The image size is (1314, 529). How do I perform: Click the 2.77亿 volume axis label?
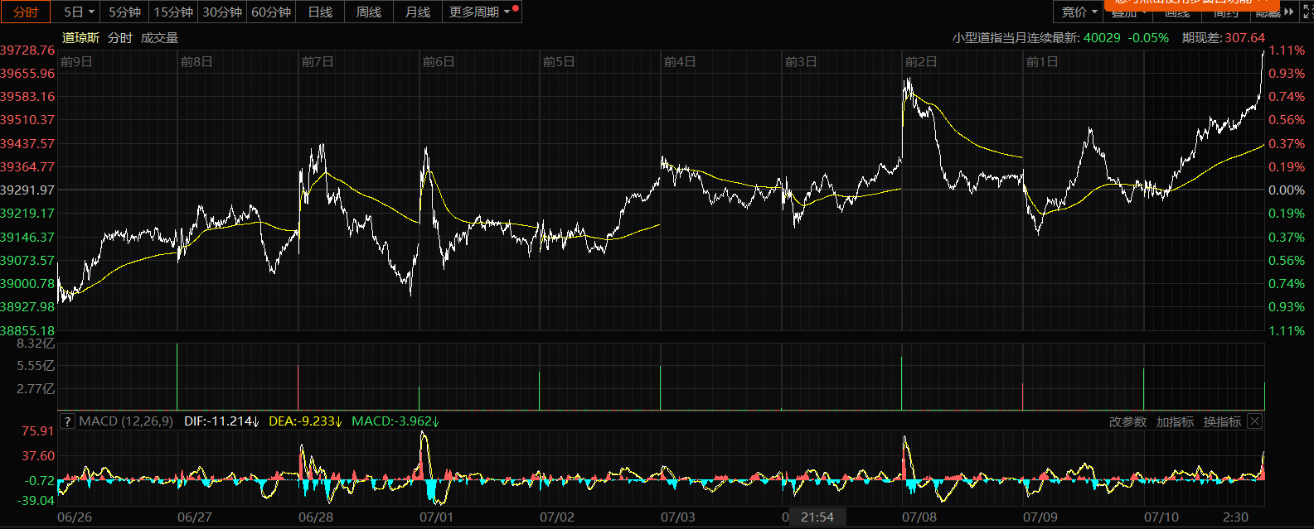(x=36, y=389)
